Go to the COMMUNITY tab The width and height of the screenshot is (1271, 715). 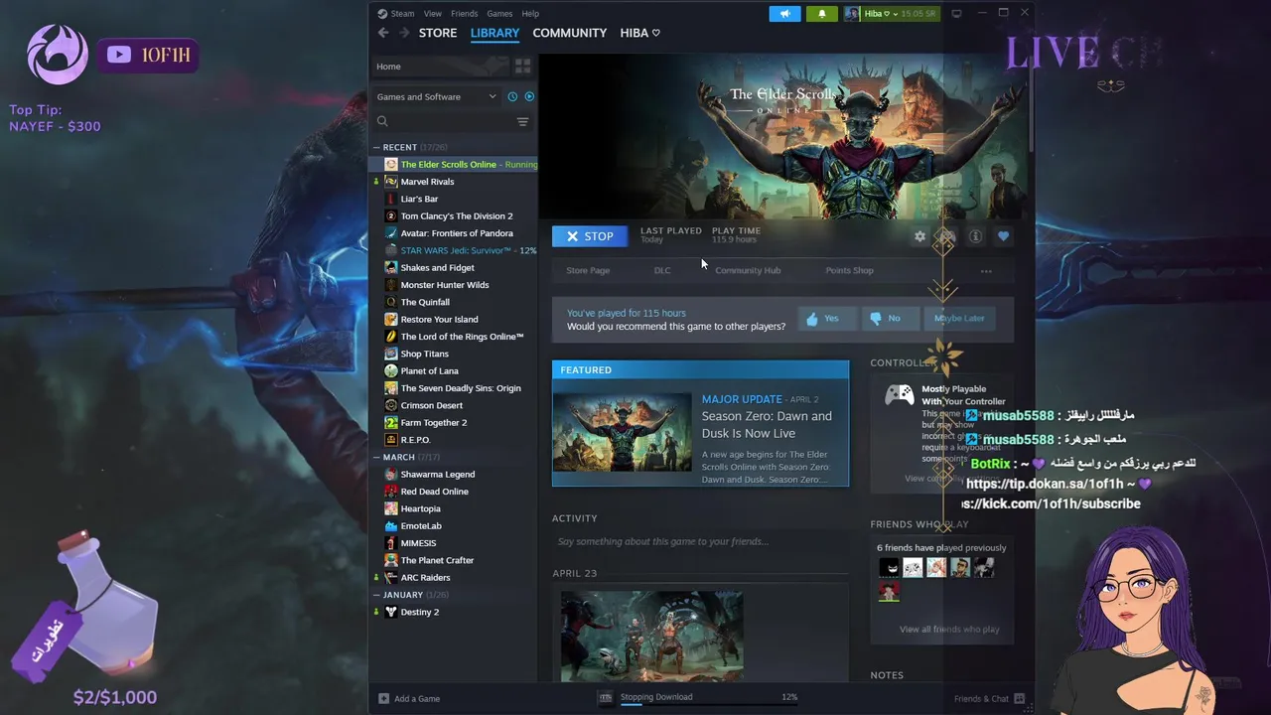(569, 33)
